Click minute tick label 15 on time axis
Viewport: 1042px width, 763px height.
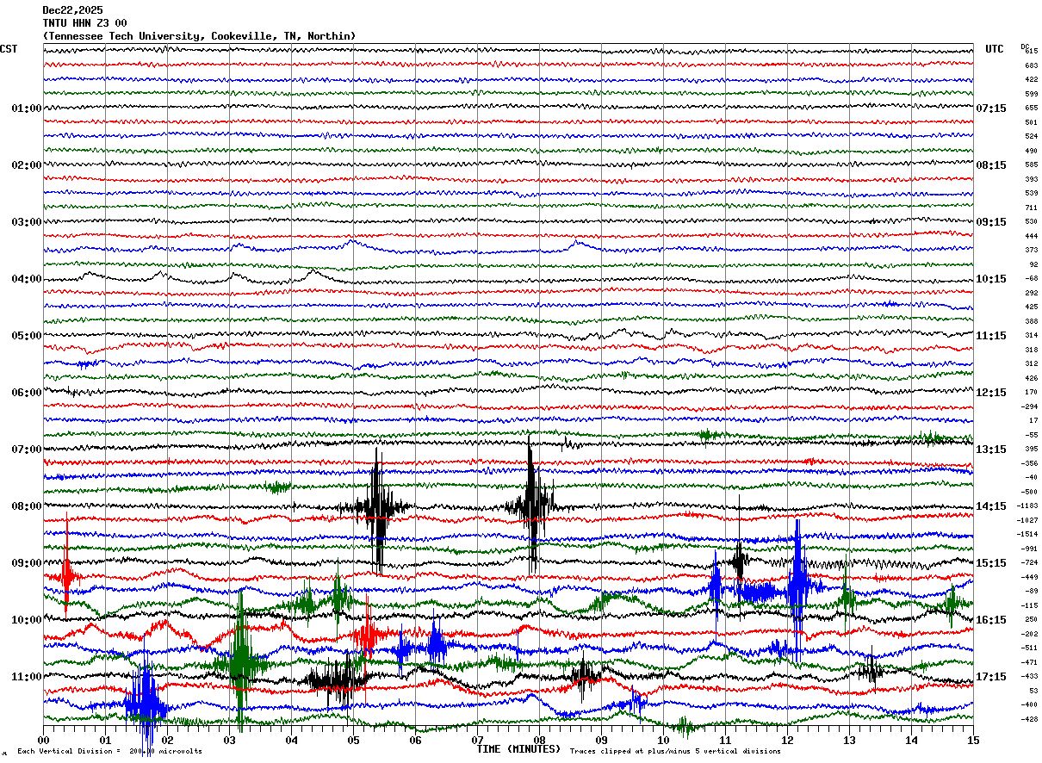click(x=974, y=741)
